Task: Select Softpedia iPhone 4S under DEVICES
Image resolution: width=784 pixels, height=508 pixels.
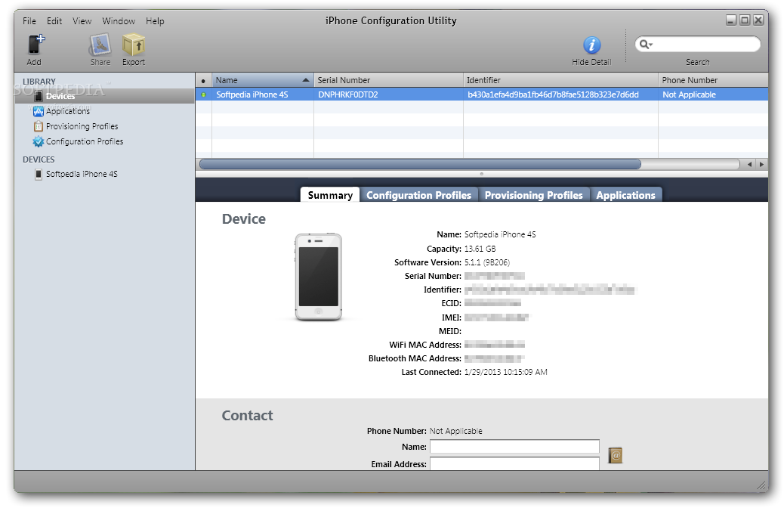Action: [x=76, y=174]
